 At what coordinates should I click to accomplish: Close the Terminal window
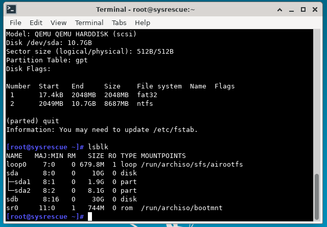point(315,9)
